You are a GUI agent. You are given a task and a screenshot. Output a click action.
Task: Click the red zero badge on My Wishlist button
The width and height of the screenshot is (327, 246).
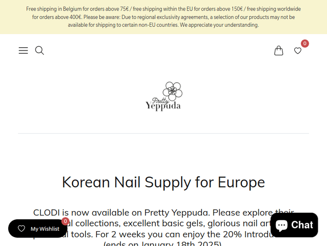click(x=65, y=221)
